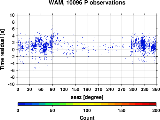
Task: Click the colorbar tick label 200
Action: (x=156, y=110)
